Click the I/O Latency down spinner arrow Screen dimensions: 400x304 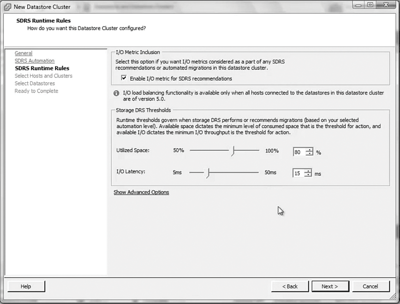coord(309,175)
